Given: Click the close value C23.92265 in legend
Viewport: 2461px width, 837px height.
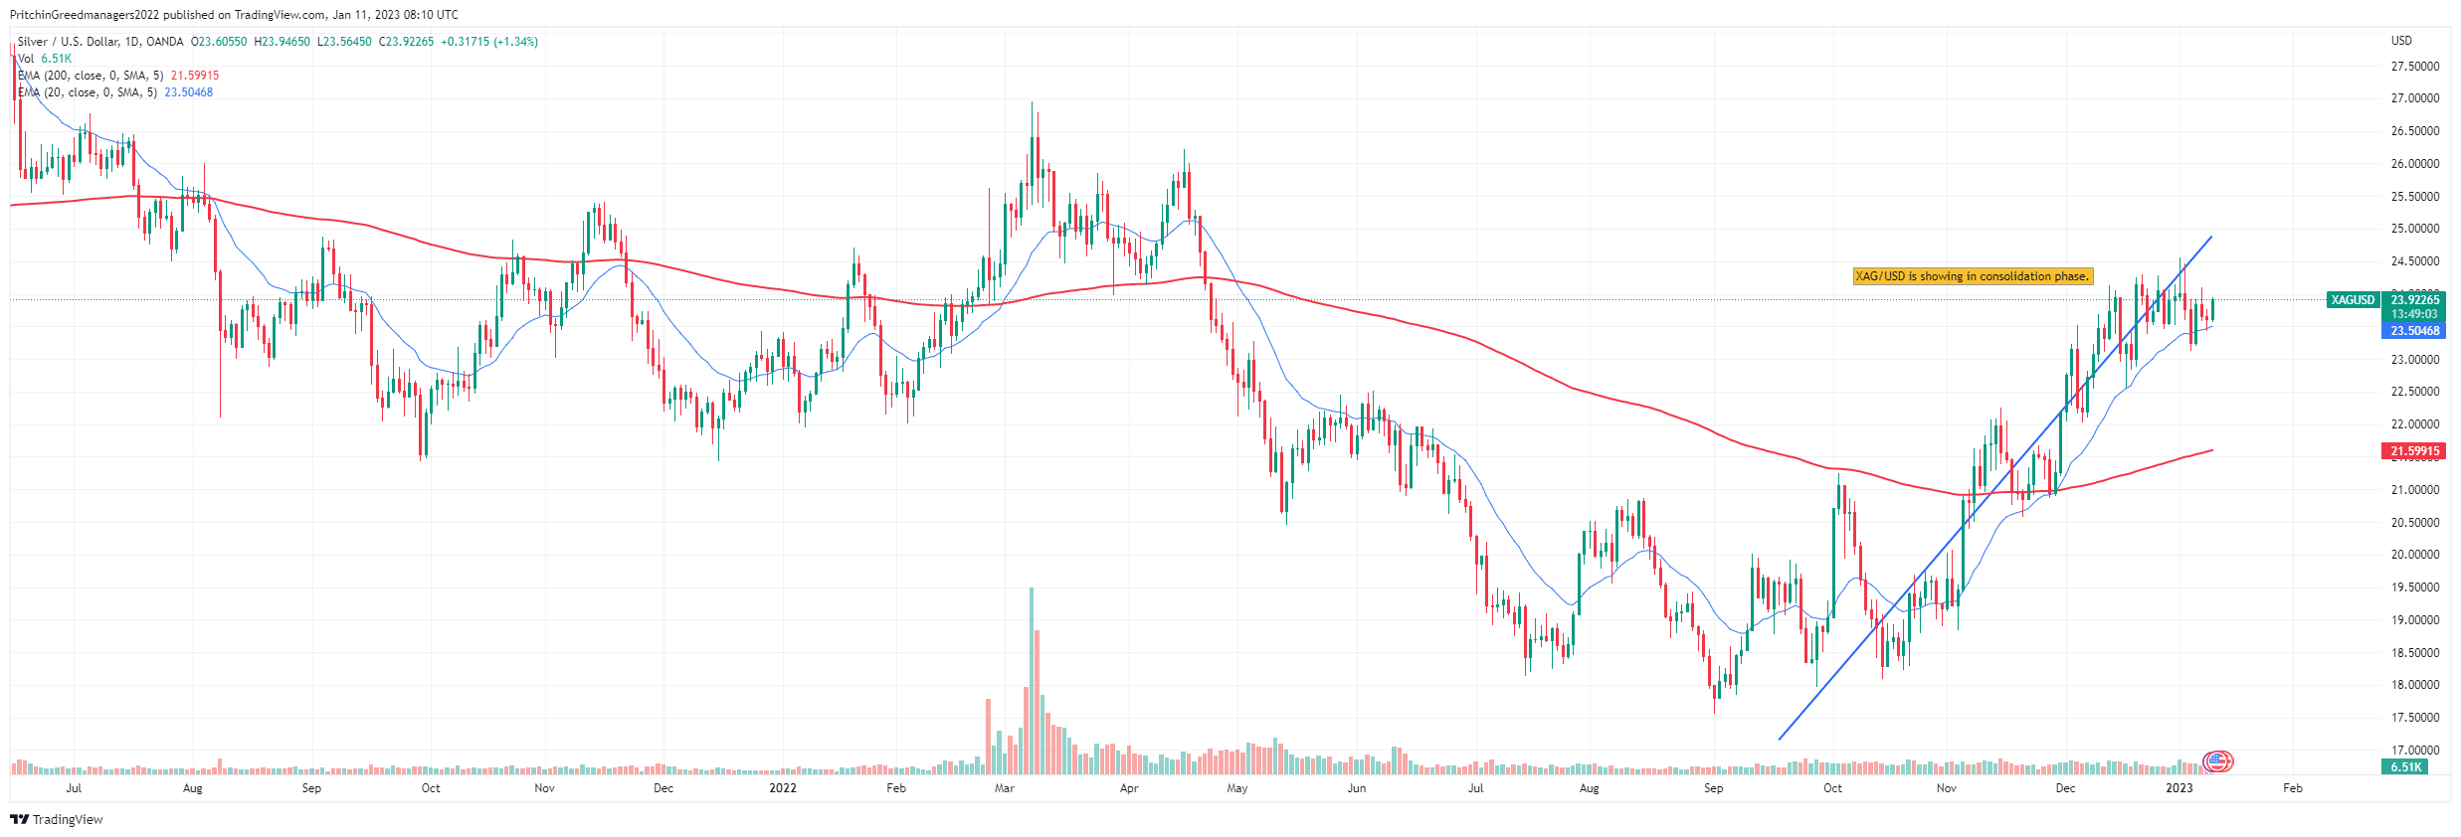Looking at the screenshot, I should tap(406, 42).
